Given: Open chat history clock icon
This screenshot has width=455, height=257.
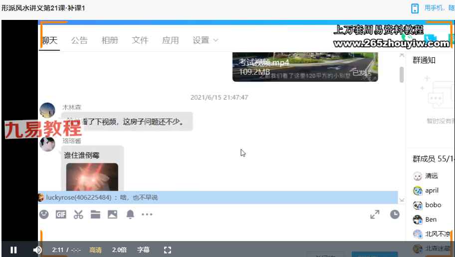Looking at the screenshot, I should pos(395,215).
